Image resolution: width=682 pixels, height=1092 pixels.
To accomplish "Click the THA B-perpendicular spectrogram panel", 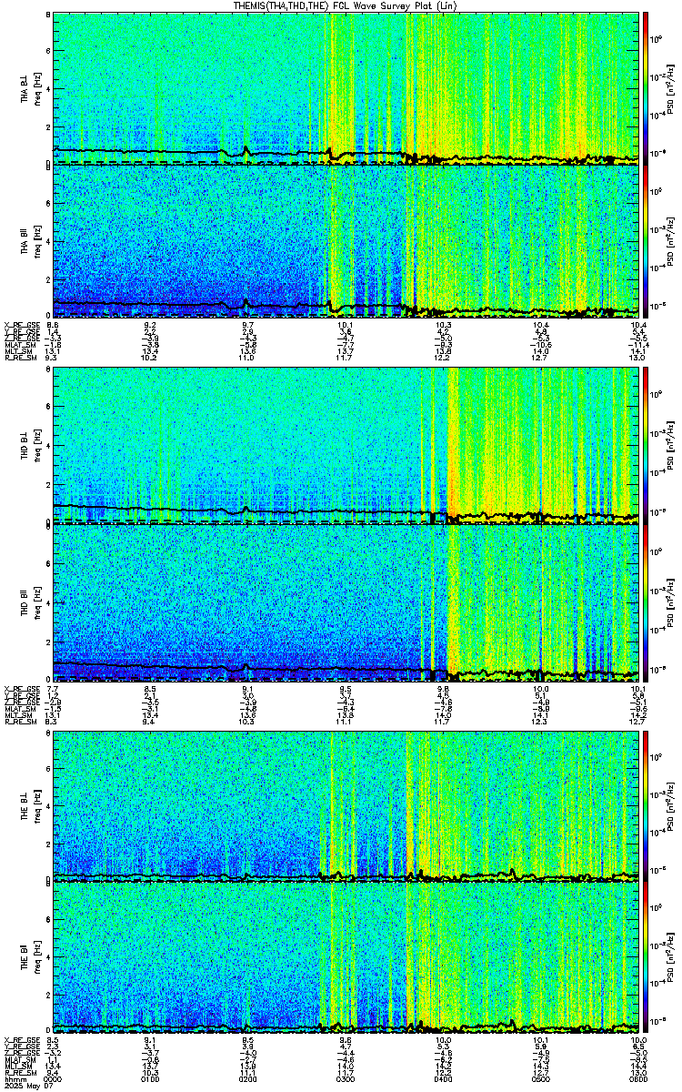I will (346, 88).
